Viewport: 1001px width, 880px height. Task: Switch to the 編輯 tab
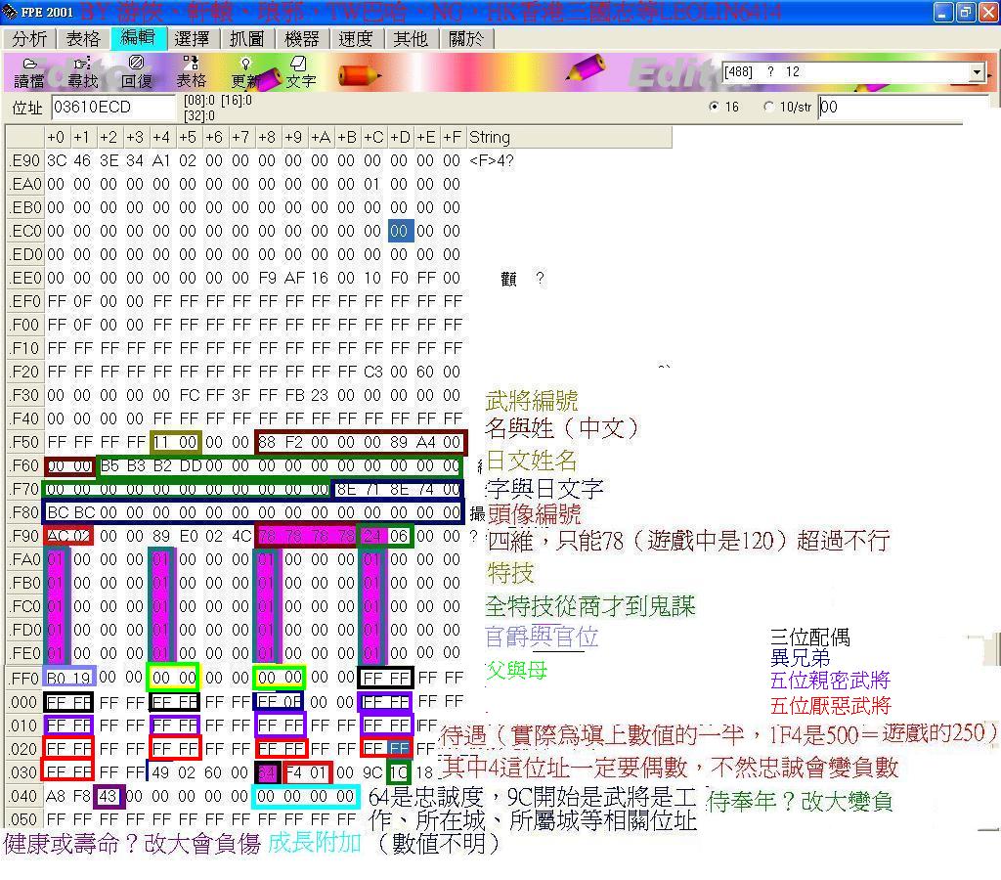138,38
